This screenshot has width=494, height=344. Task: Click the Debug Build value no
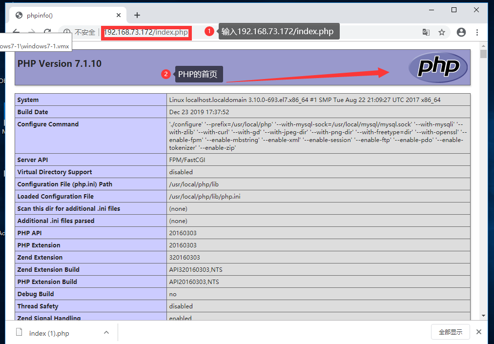coord(173,294)
